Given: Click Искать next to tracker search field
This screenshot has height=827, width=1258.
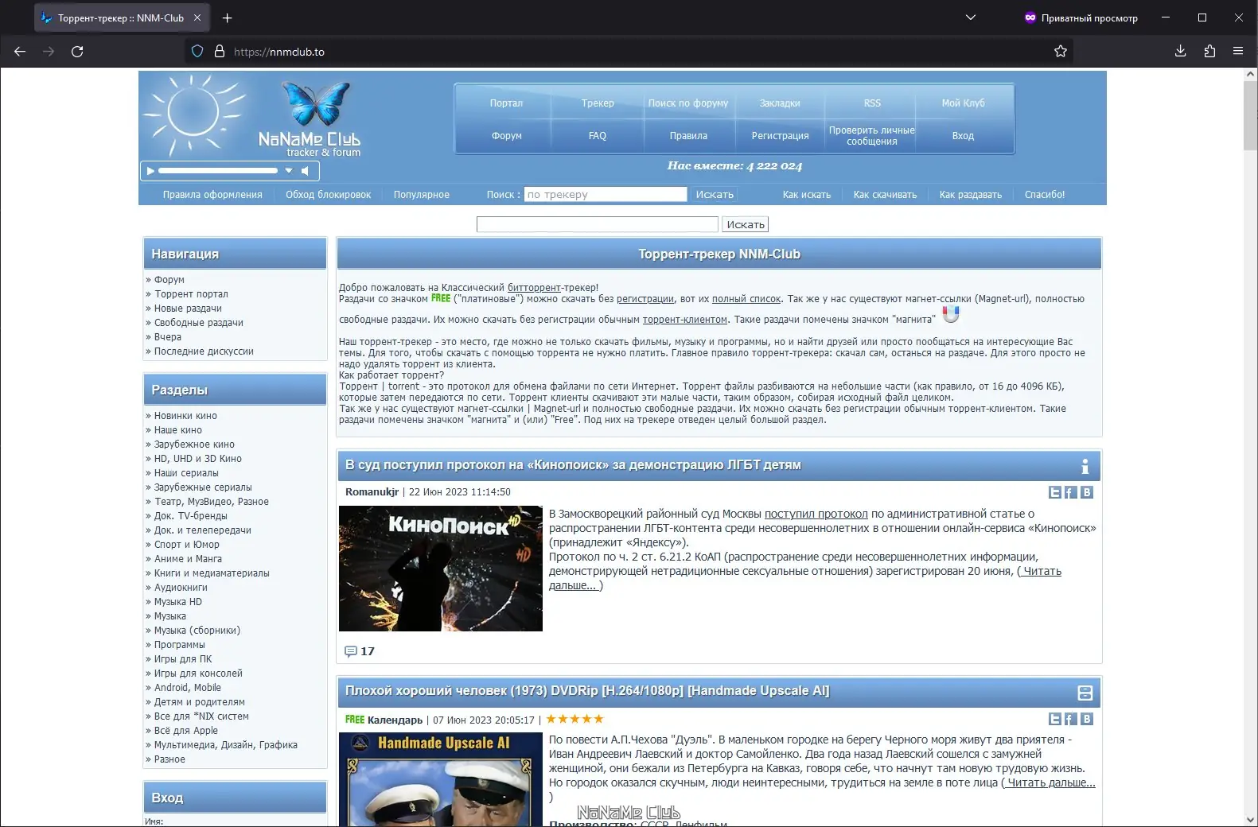Looking at the screenshot, I should click(x=715, y=194).
